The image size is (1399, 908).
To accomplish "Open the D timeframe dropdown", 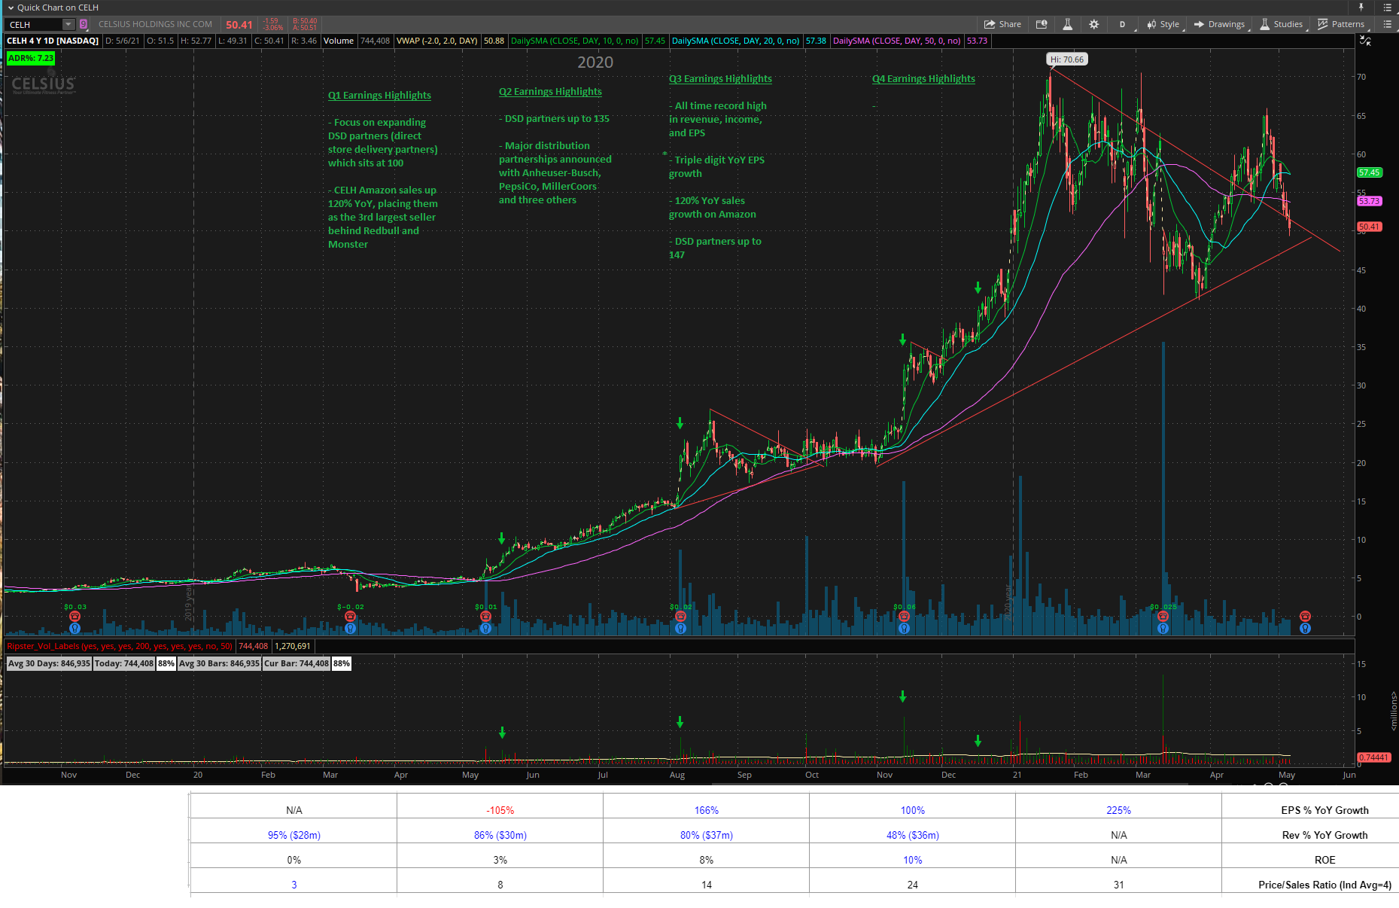I will click(x=1122, y=24).
